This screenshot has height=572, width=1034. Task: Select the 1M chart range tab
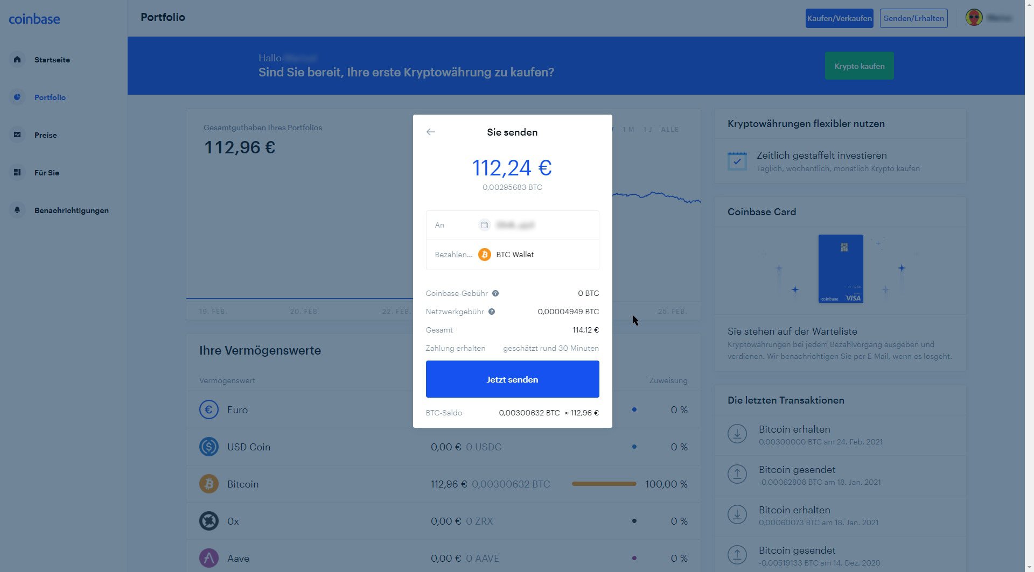point(628,130)
